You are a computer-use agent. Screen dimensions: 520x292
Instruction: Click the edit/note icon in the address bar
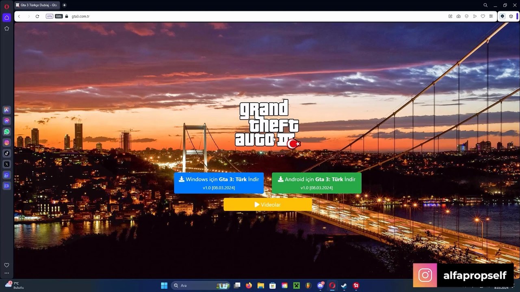pos(450,16)
